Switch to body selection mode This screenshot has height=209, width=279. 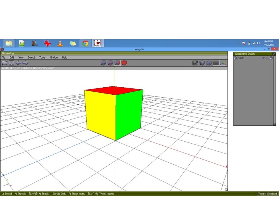pos(124,63)
